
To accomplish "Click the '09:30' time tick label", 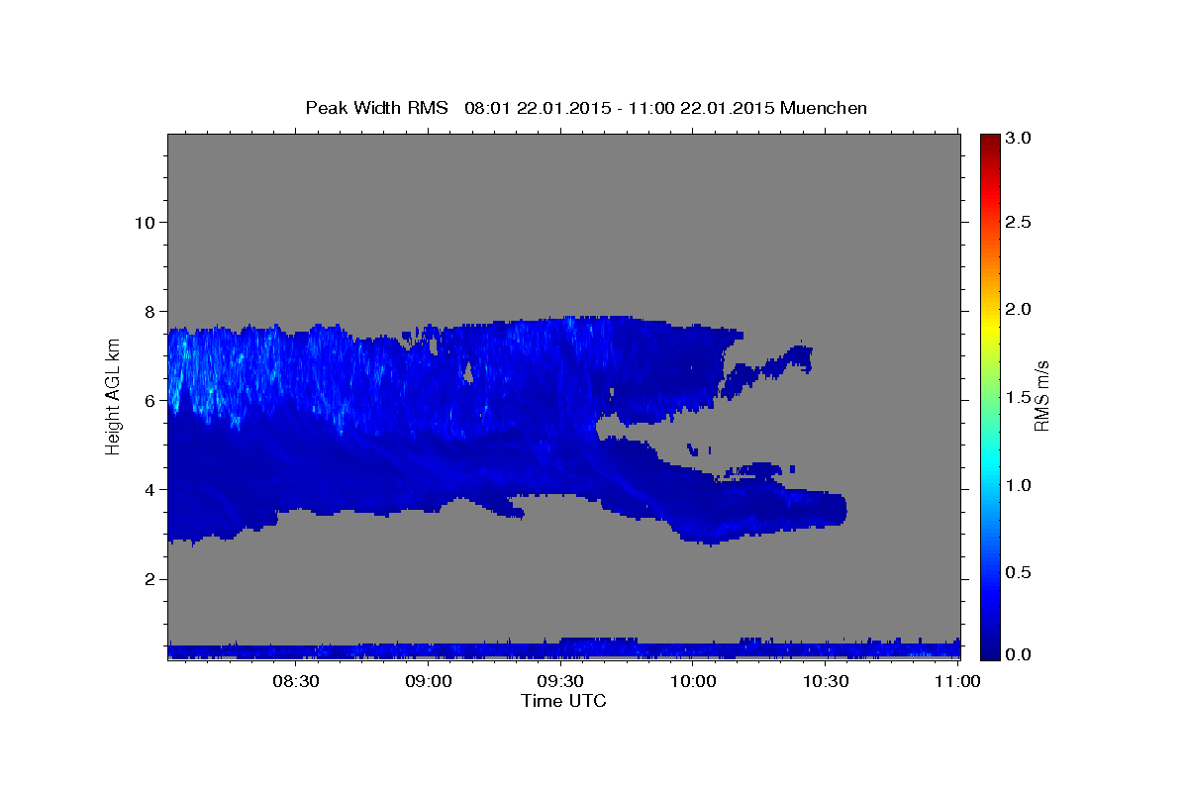I will pyautogui.click(x=561, y=681).
